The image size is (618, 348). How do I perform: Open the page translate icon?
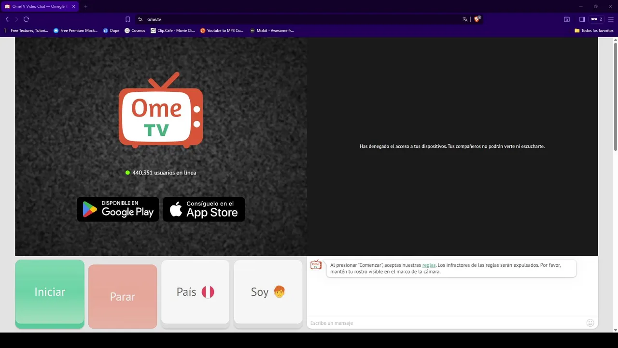(x=465, y=19)
